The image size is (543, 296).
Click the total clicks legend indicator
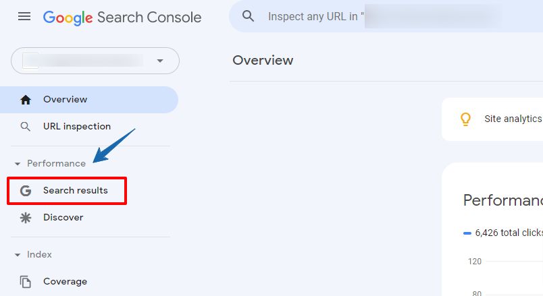[467, 233]
